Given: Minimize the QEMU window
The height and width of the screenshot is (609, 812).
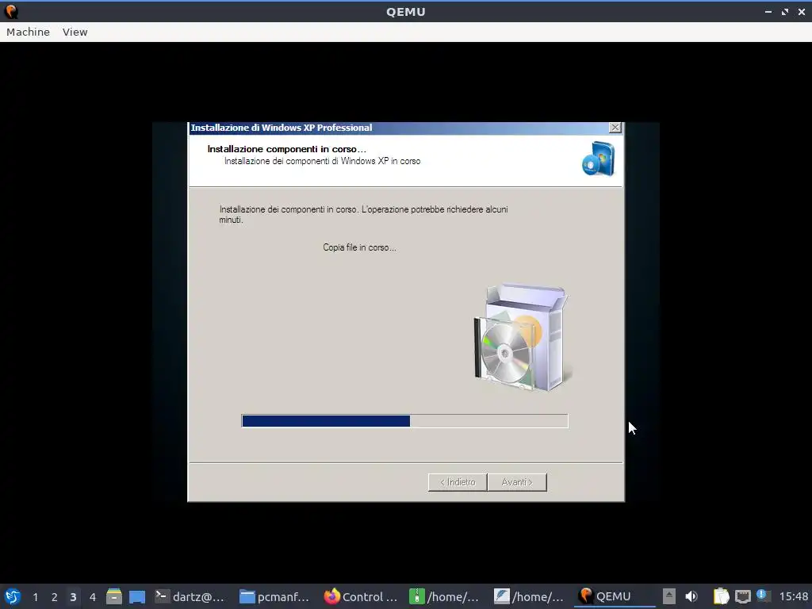Looking at the screenshot, I should pyautogui.click(x=768, y=11).
